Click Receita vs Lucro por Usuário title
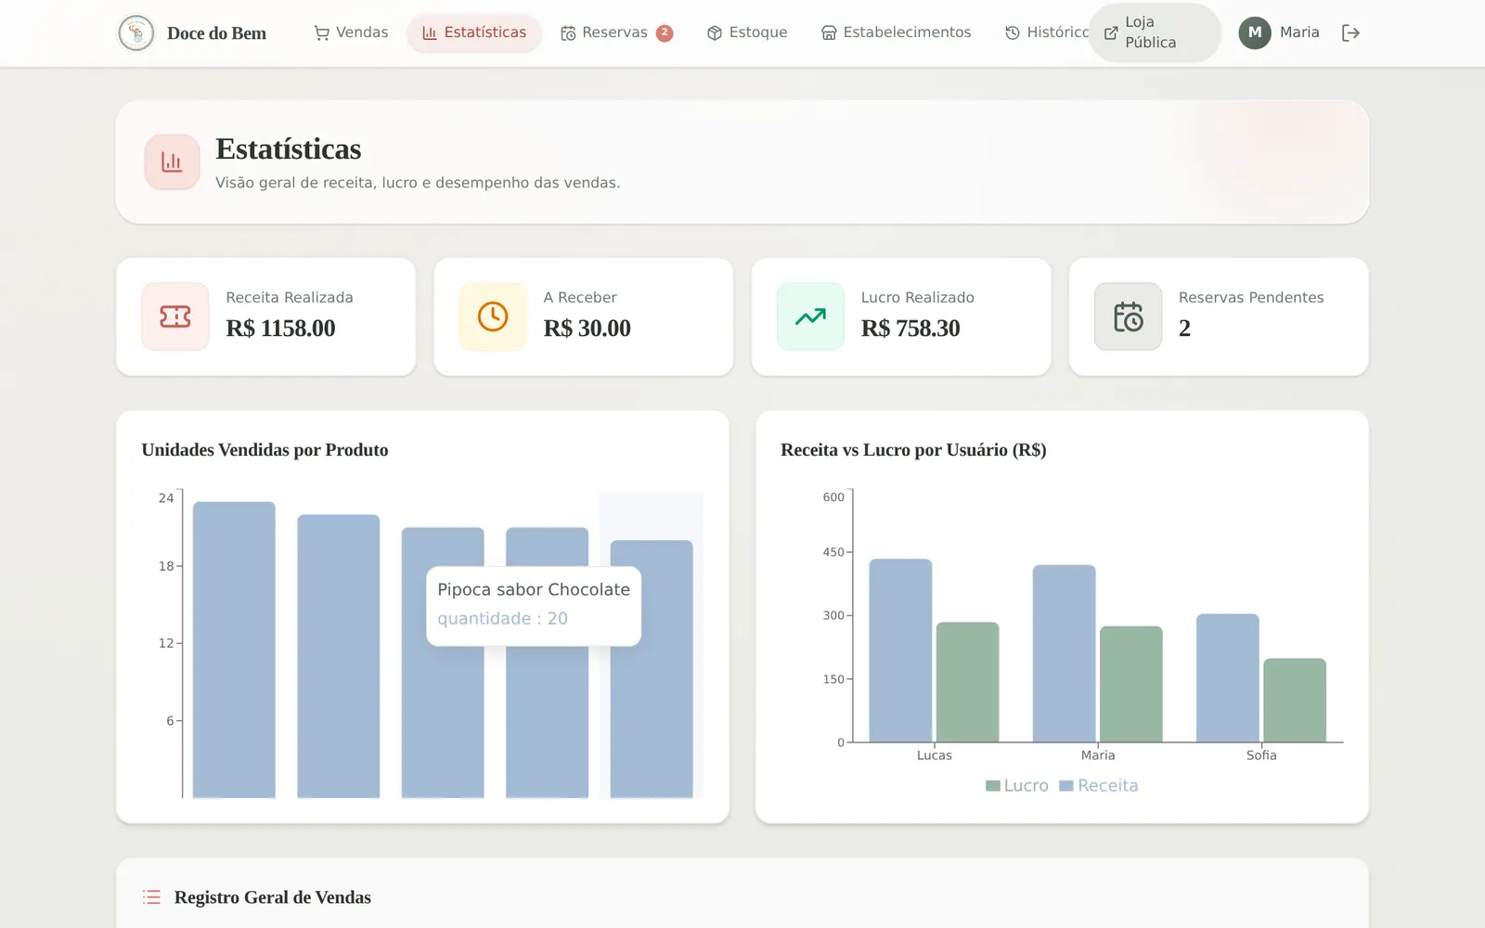This screenshot has height=928, width=1485. pyautogui.click(x=913, y=450)
